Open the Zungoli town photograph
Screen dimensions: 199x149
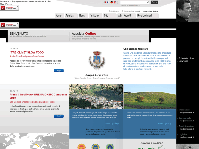96,97
